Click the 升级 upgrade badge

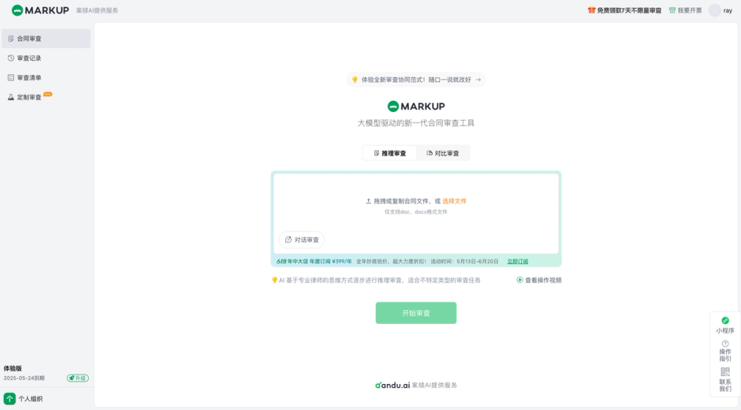coord(78,378)
